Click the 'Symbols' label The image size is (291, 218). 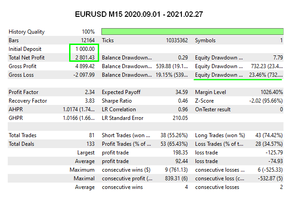[205, 40]
